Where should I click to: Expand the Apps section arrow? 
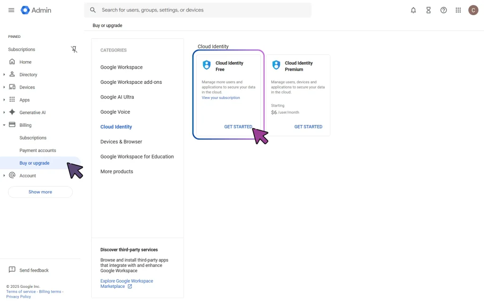[x=4, y=100]
